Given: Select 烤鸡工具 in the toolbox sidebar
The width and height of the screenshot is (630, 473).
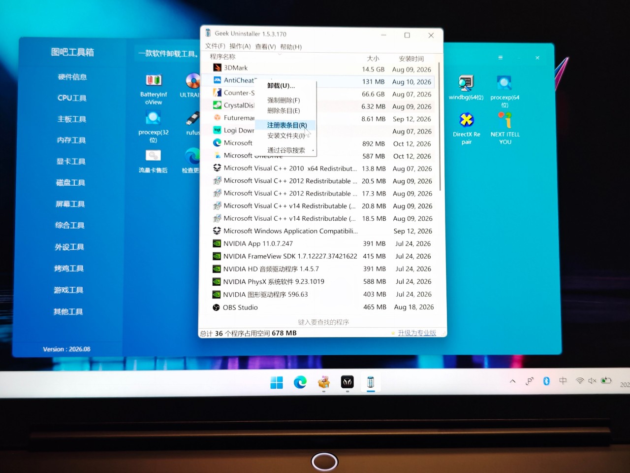Looking at the screenshot, I should point(69,269).
